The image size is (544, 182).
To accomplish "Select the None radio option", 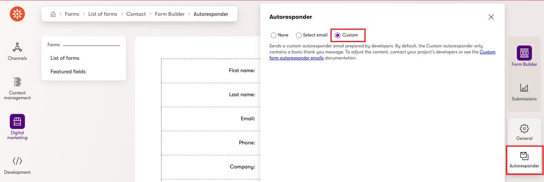I will coord(274,35).
